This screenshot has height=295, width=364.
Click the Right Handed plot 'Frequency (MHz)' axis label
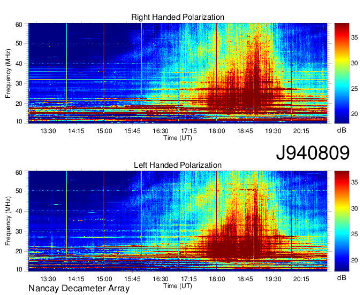point(8,73)
